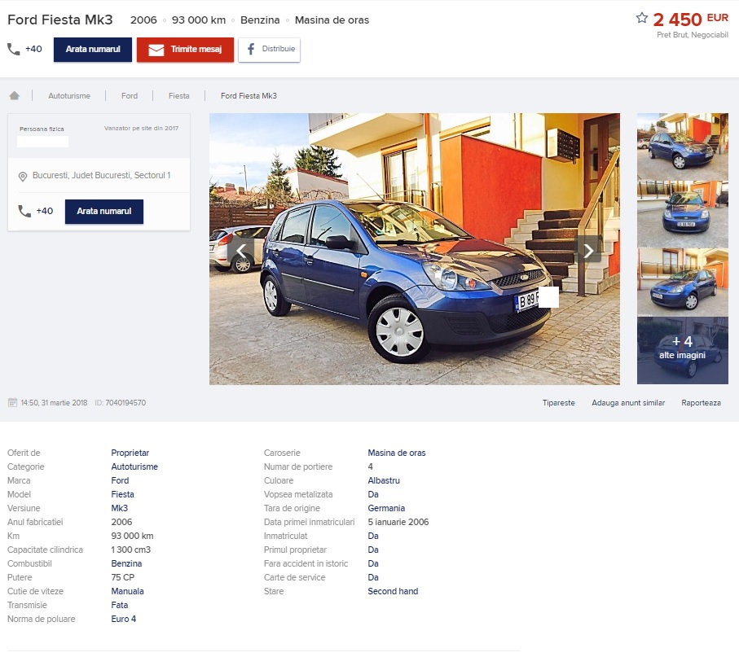The image size is (739, 657).
Task: Click the home icon in breadcrumb
Action: point(14,95)
